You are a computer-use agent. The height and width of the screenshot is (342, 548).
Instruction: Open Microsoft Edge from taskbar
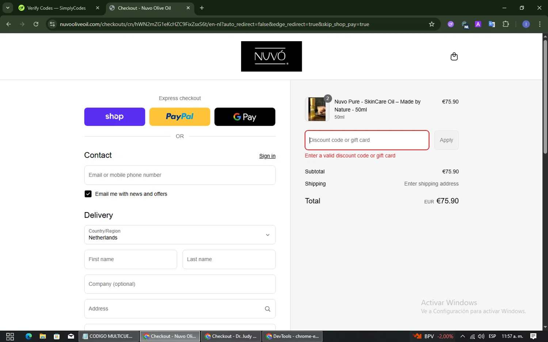pos(28,336)
